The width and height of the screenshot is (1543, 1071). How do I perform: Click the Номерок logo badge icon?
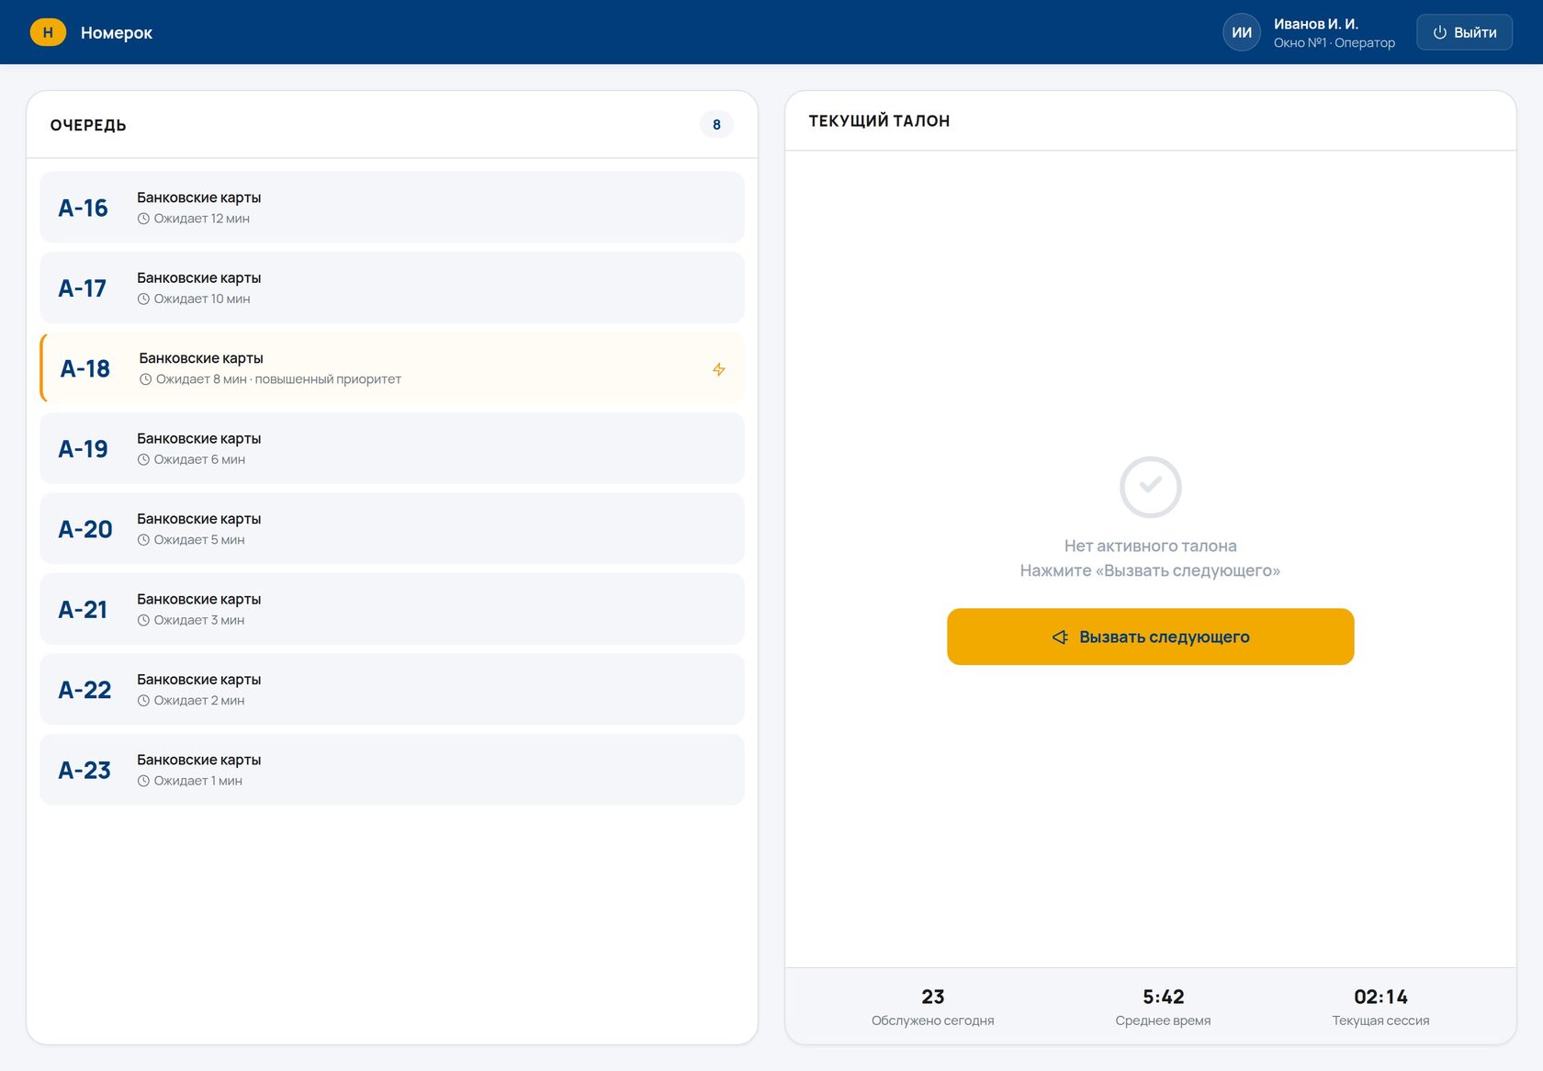(48, 32)
